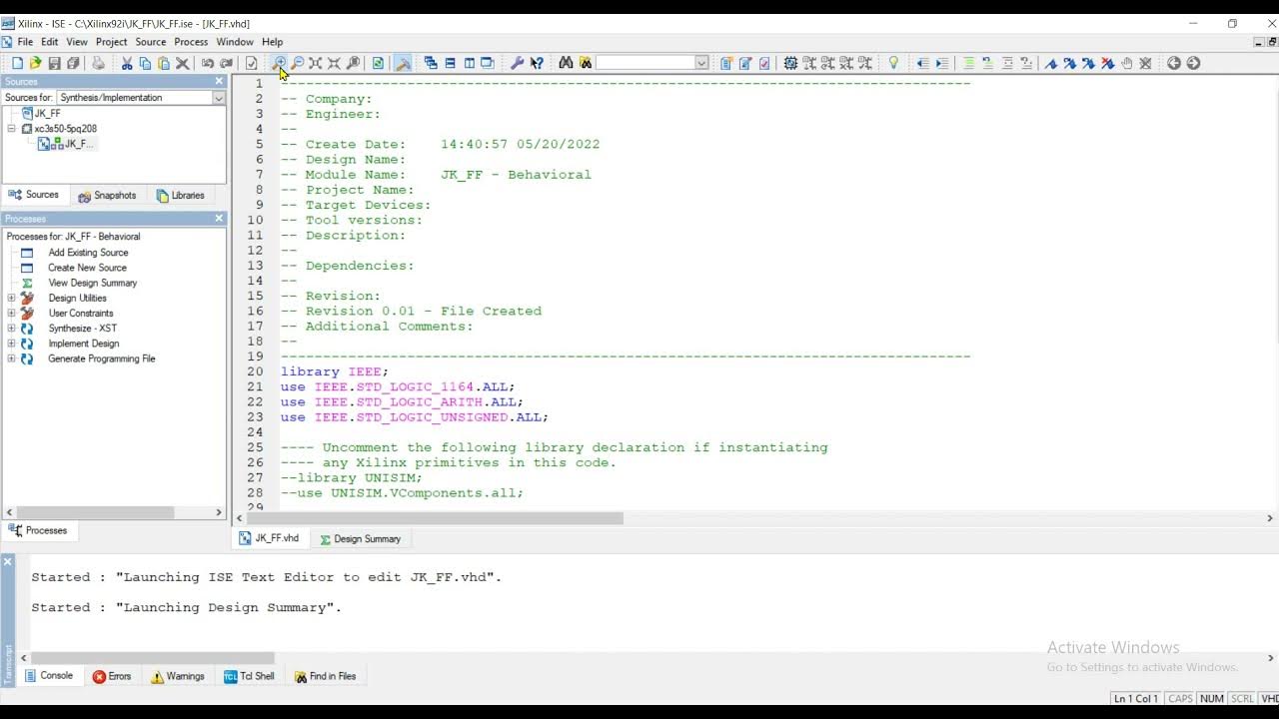Click the New file icon
This screenshot has width=1279, height=719.
point(17,63)
